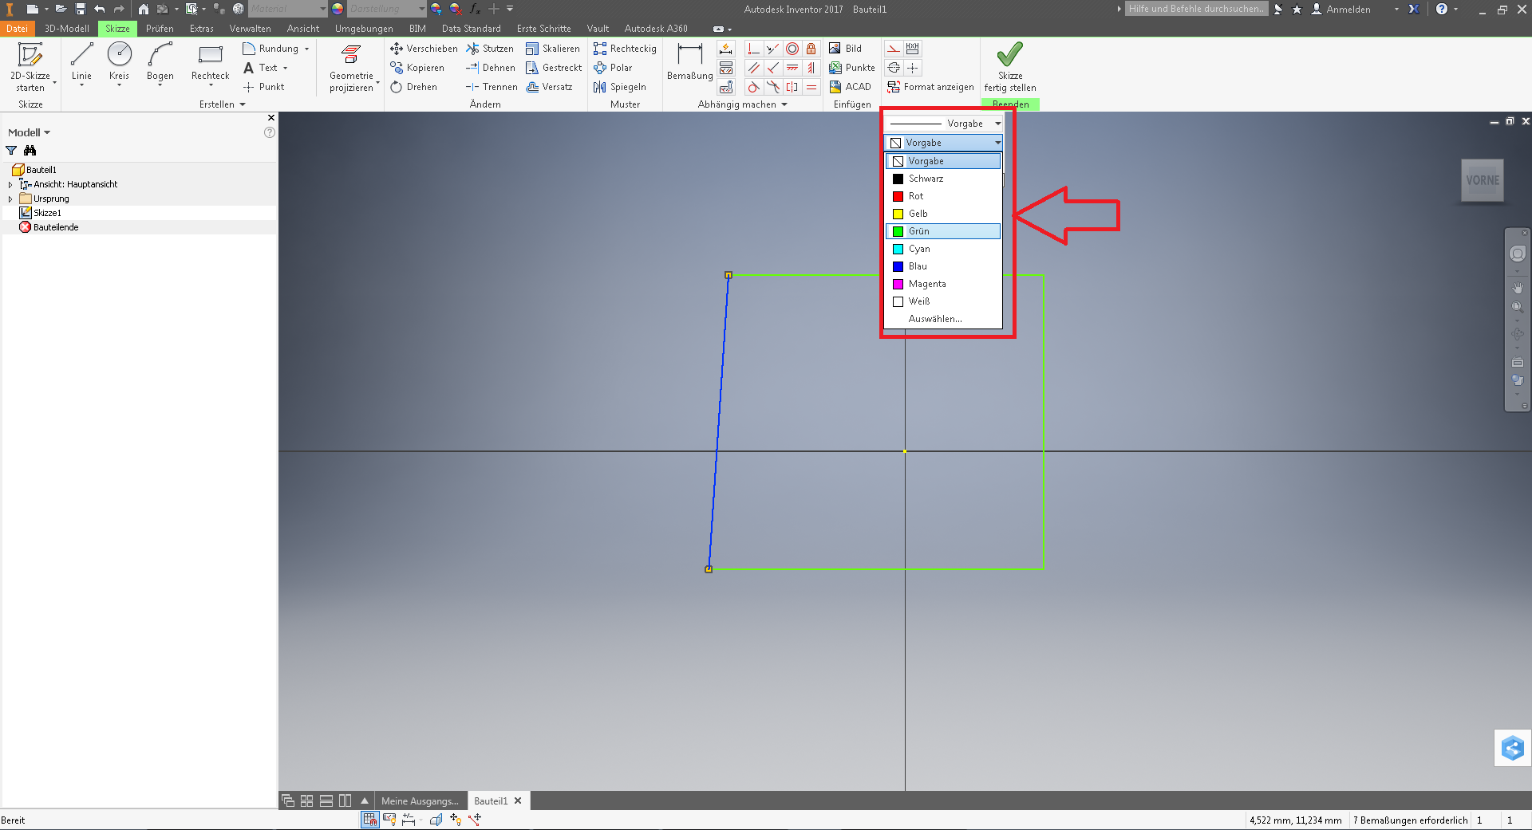Click the Hilfe und Befehle search field
The height and width of the screenshot is (830, 1532).
pyautogui.click(x=1195, y=9)
